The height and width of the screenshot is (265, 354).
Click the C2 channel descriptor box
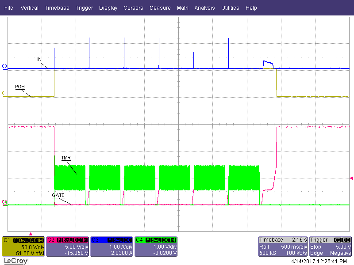(x=67, y=246)
